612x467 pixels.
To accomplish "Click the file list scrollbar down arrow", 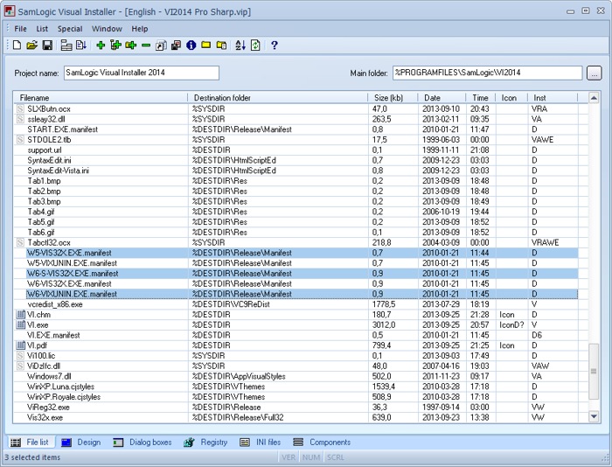I will (594, 416).
